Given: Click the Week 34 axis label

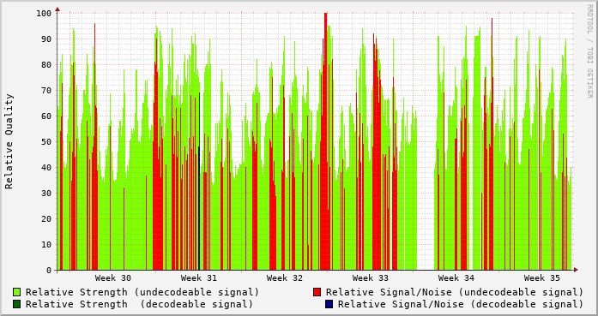Looking at the screenshot, I should coord(456,278).
